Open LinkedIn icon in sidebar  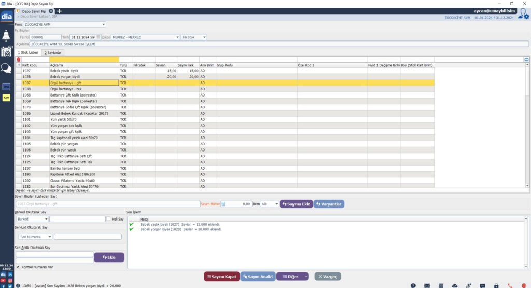point(10,275)
